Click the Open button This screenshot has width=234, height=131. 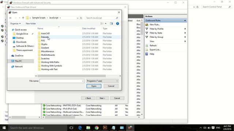pos(94,86)
